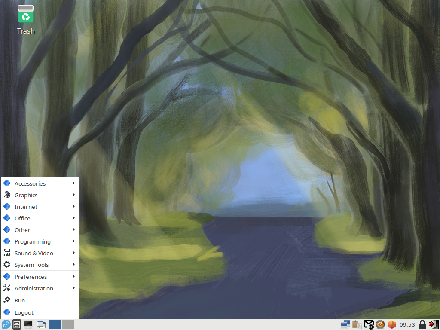Click the blue diamond icon beside Other
This screenshot has width=440, height=330.
[7, 229]
